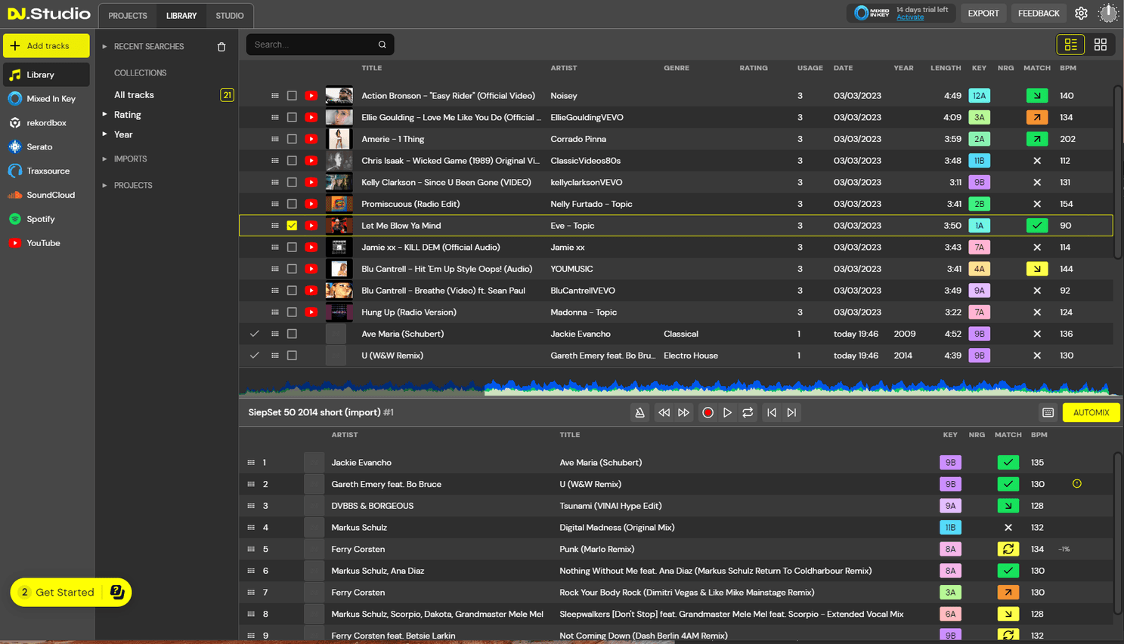Click the red record button

pos(708,412)
